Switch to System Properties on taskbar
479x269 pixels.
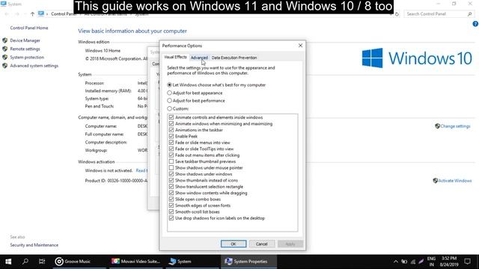pos(248,262)
